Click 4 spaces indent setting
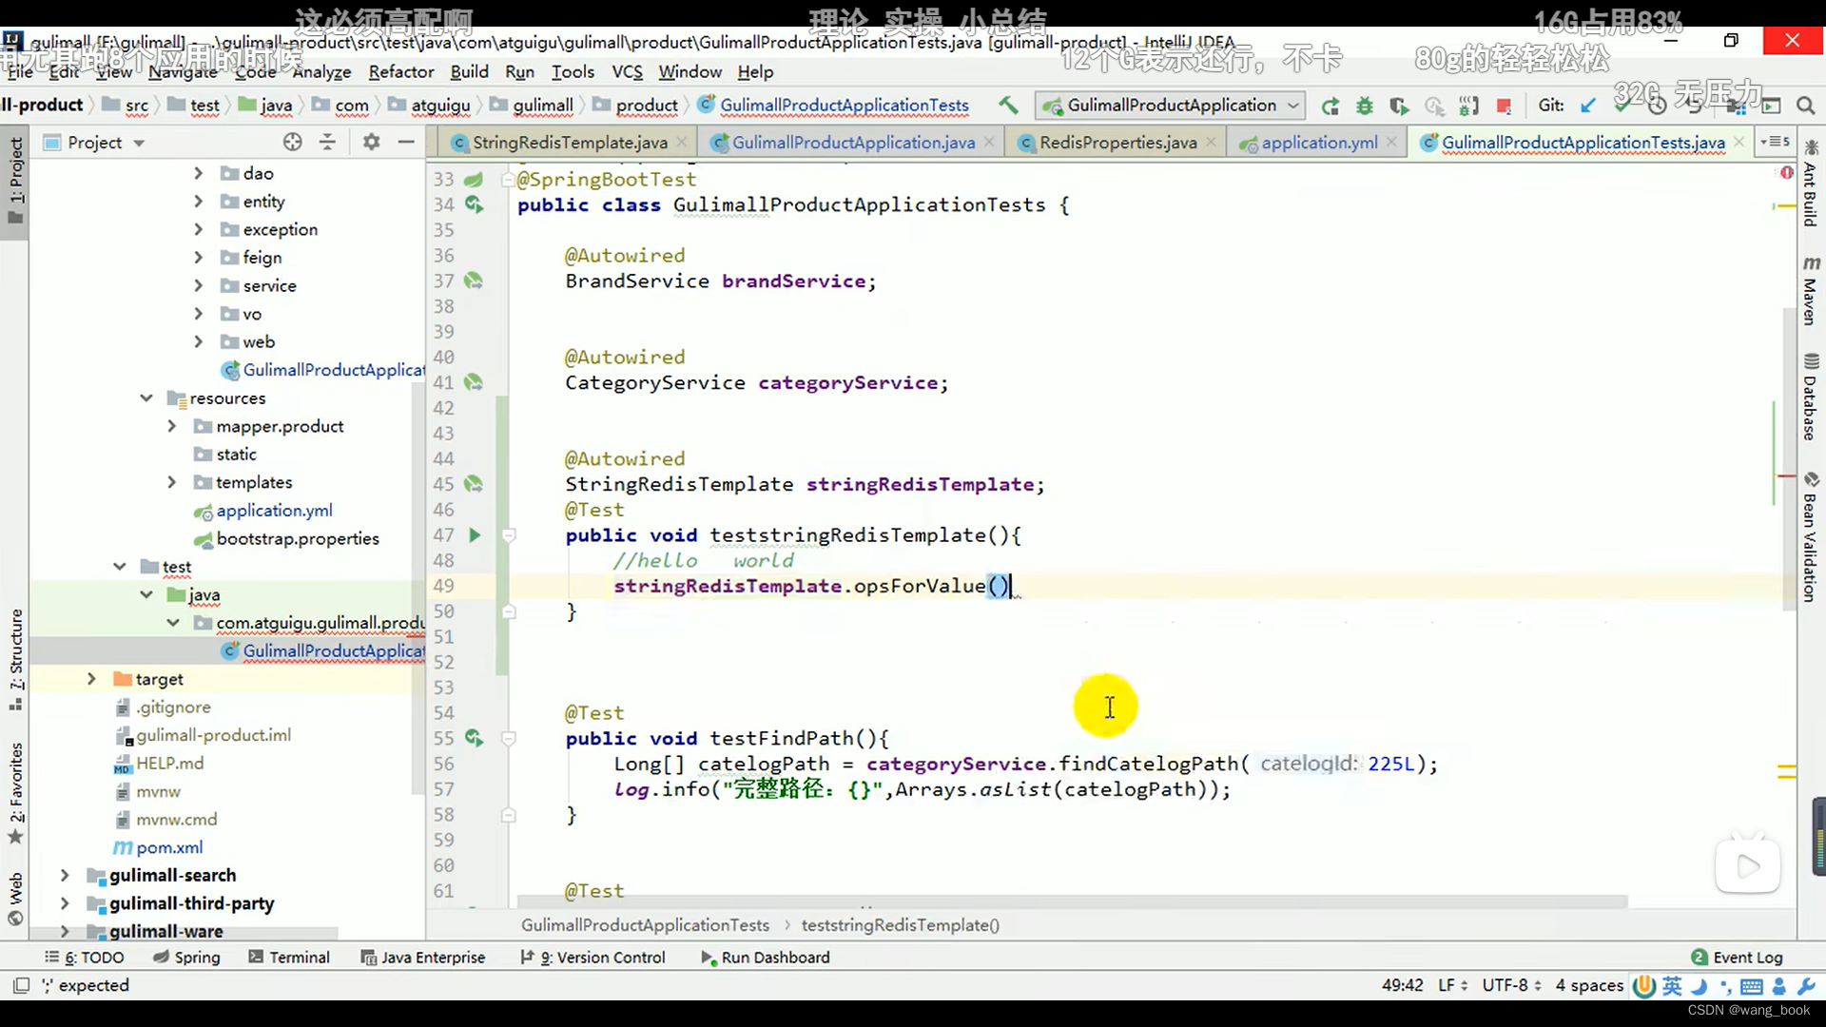This screenshot has width=1826, height=1027. point(1589,985)
